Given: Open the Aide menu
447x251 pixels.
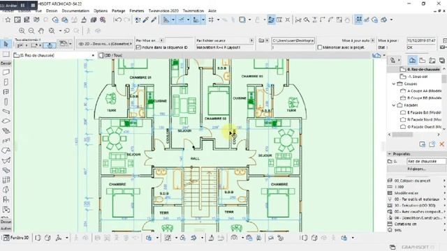Looking at the screenshot, I should click(x=212, y=11).
